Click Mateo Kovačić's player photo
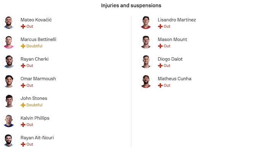263x150 pixels. pos(9,22)
